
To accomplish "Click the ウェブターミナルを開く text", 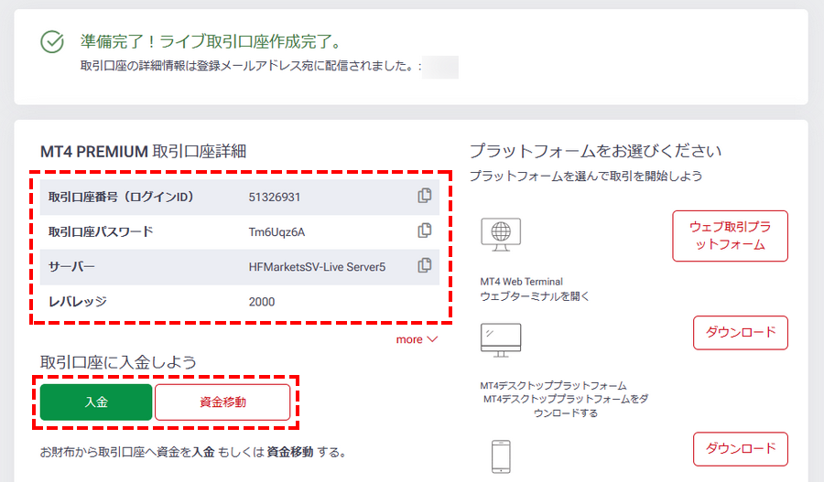I will [535, 296].
